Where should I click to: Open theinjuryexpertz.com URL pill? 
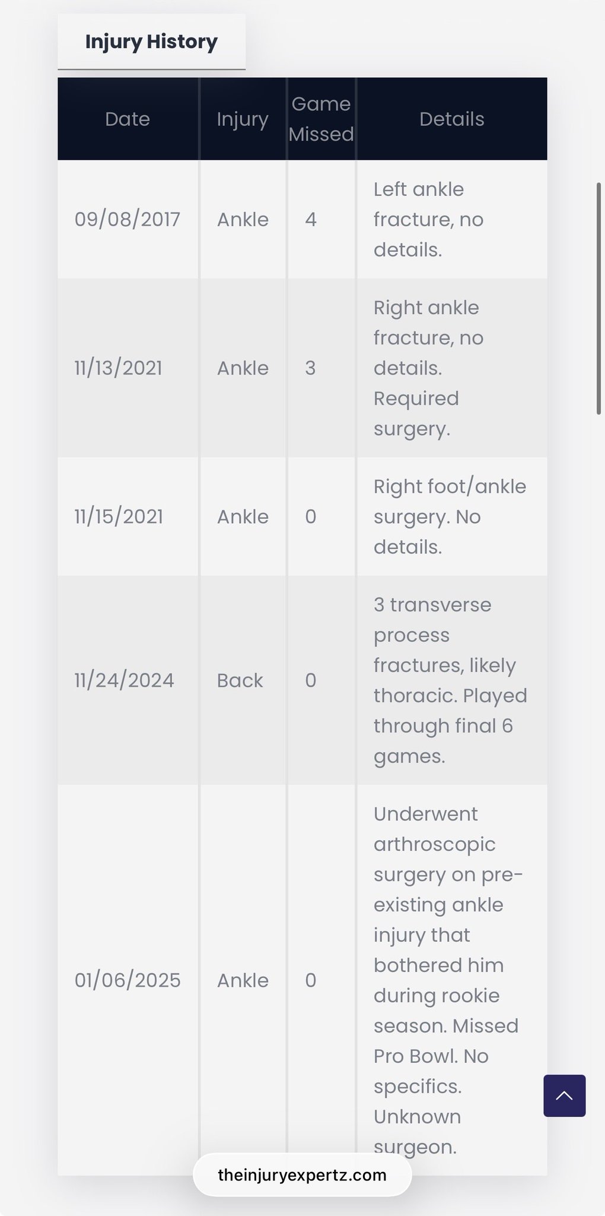point(302,1174)
